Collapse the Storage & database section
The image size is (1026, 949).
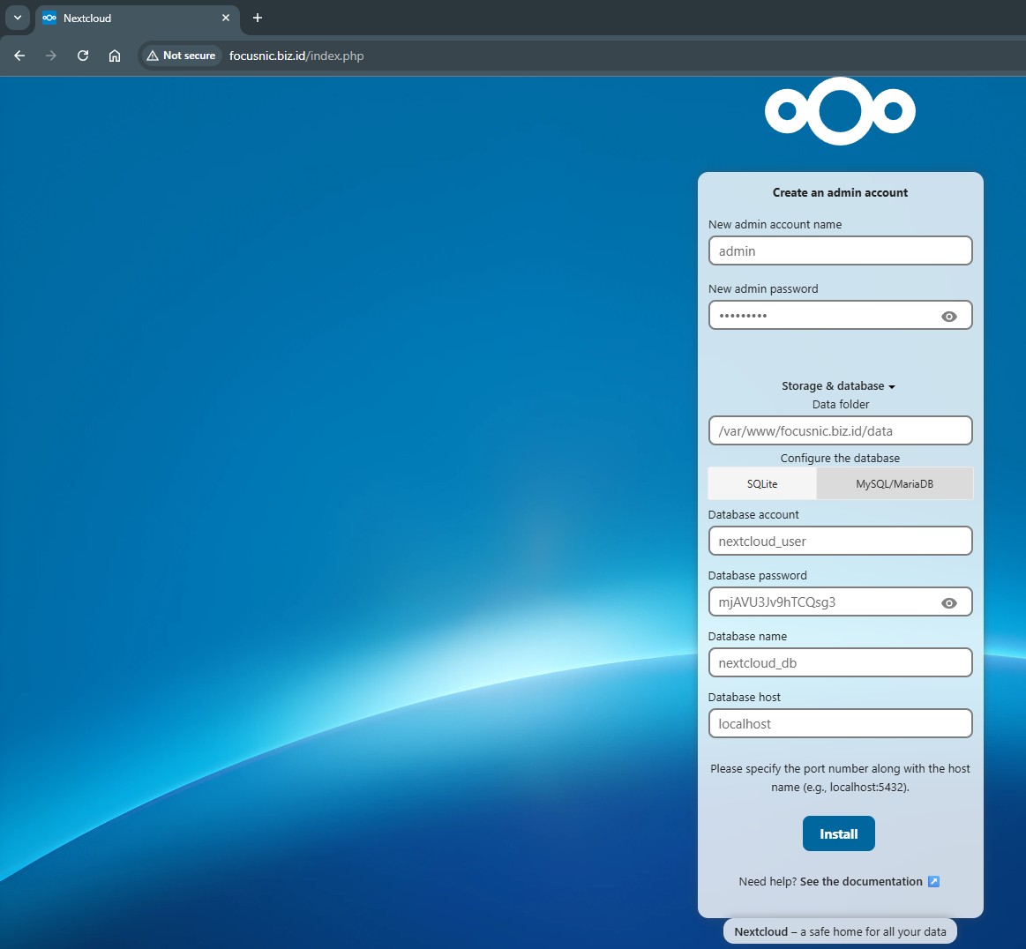coord(838,386)
